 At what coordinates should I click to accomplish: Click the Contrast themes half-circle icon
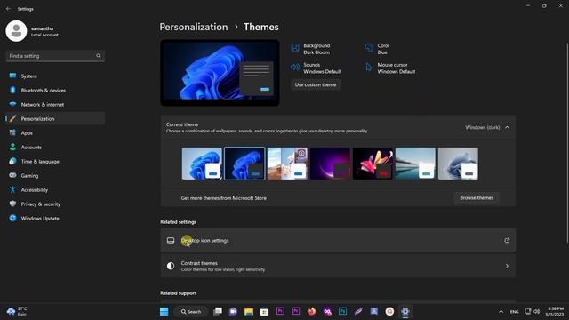click(171, 266)
